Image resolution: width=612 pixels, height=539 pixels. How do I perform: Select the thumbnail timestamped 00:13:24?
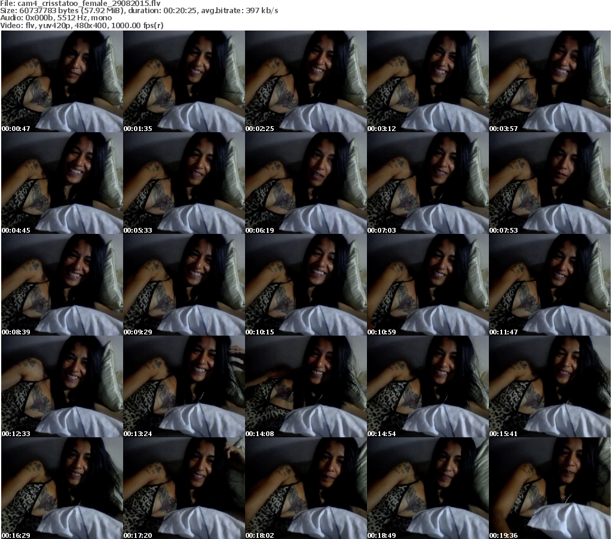pos(184,386)
